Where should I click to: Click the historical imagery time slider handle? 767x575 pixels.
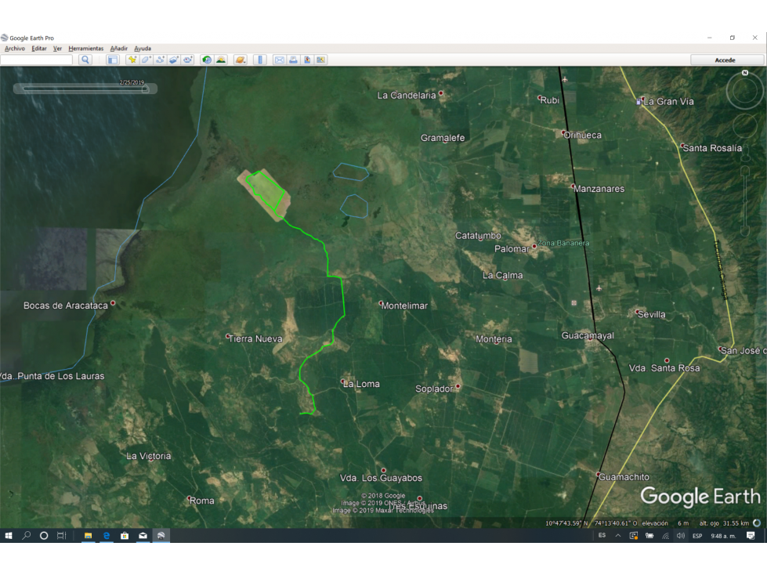[145, 89]
